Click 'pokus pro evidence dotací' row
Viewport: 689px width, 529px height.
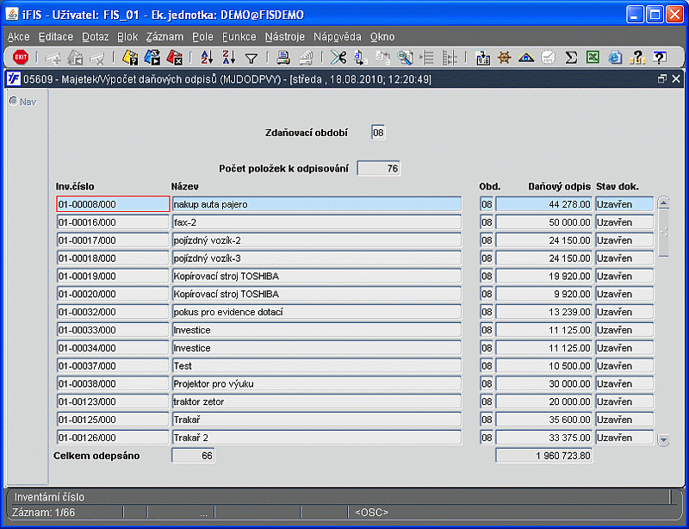tap(316, 312)
